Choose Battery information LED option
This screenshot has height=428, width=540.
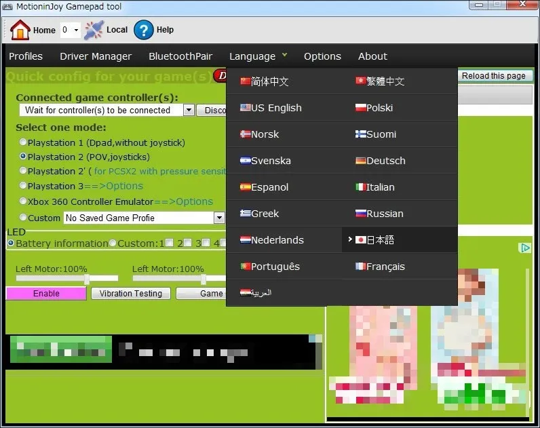(11, 243)
